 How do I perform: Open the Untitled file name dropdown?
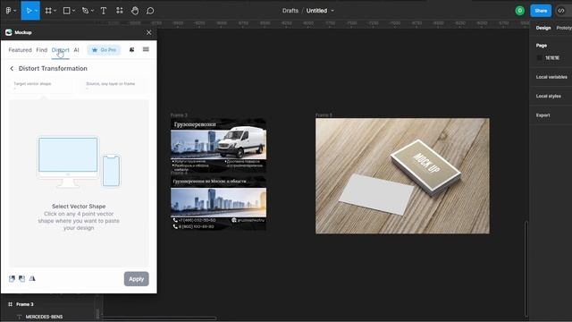point(332,11)
